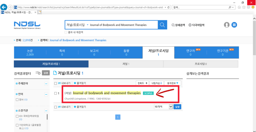Click the SCOPUS badge
The image size is (256, 132).
click(x=148, y=93)
